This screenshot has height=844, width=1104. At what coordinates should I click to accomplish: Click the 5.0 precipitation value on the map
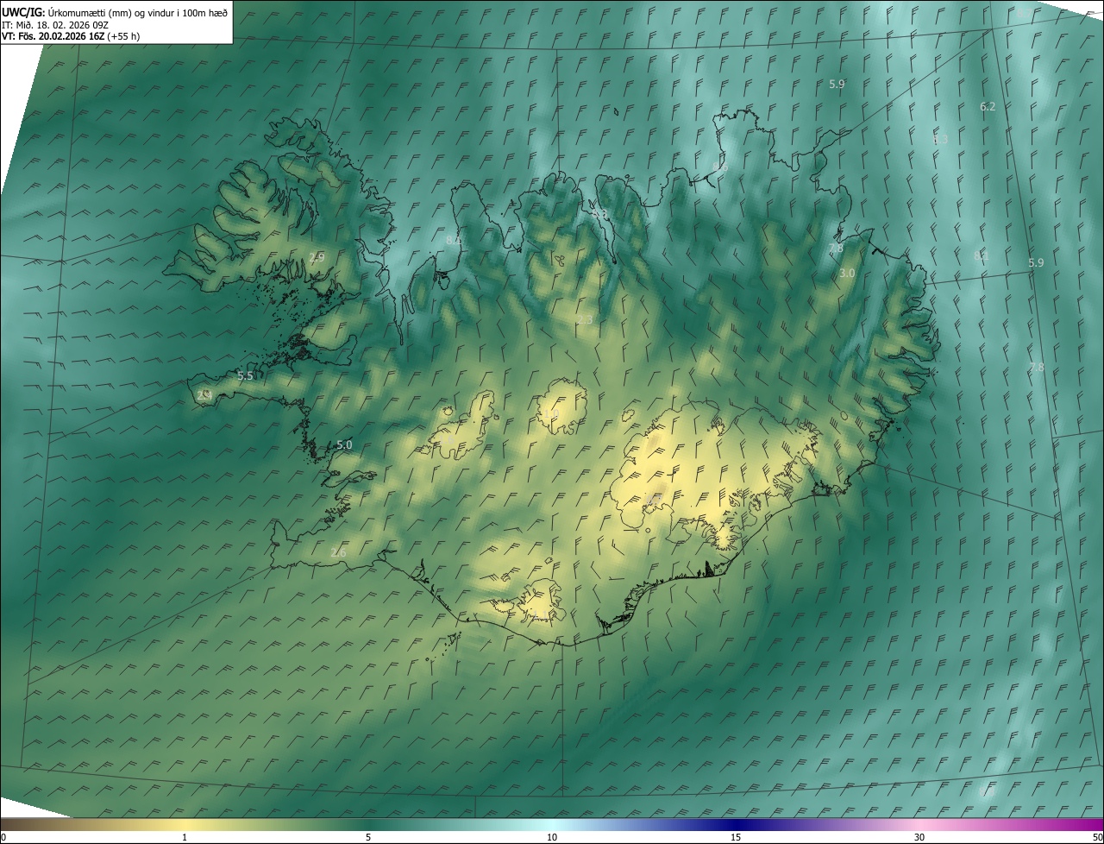tap(344, 444)
